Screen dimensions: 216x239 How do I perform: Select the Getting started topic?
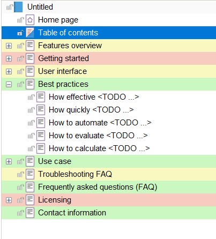(x=63, y=58)
